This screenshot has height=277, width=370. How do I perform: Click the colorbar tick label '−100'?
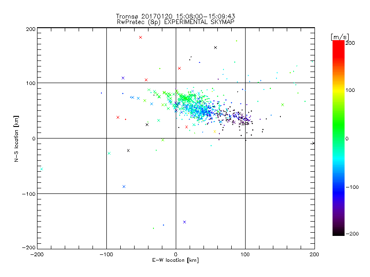352,187
